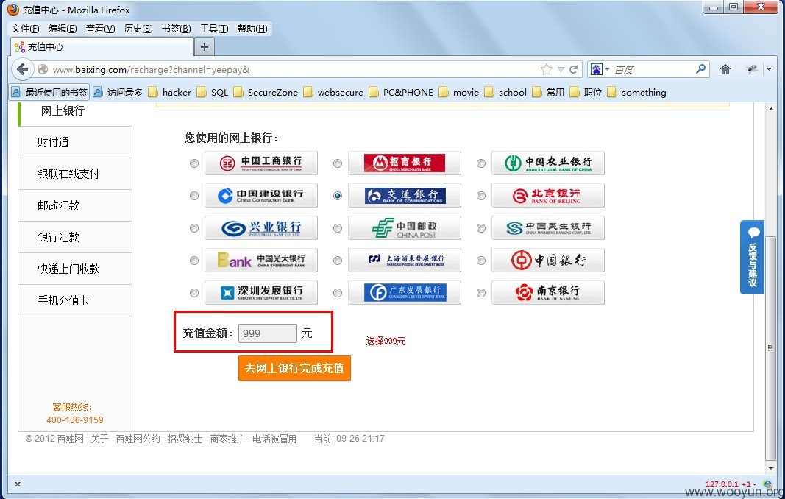Reload the page with the refresh icon
Viewport: 785px width, 499px height.
[x=574, y=69]
